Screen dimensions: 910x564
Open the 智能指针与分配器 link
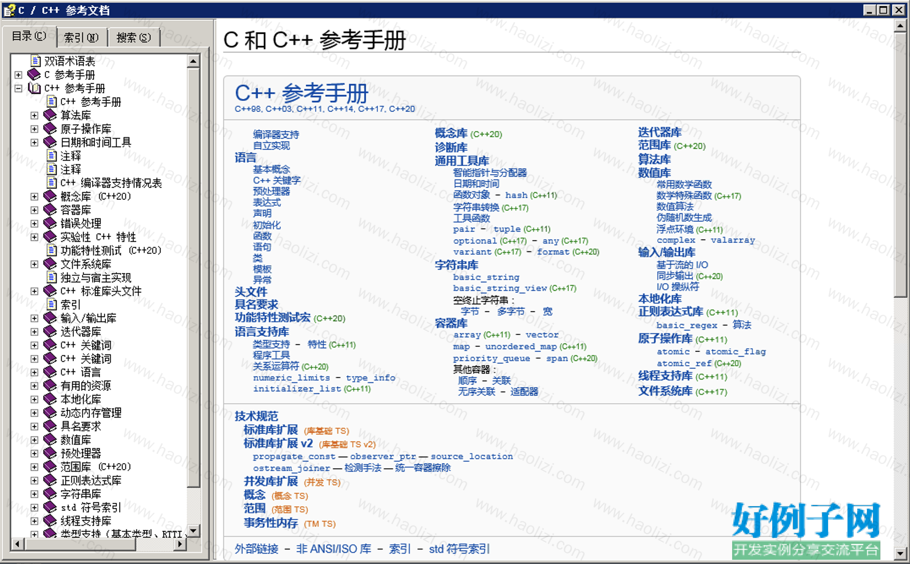490,172
